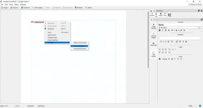Open more Character options (...) button
Screen dimensions: 203x108
point(201,30)
